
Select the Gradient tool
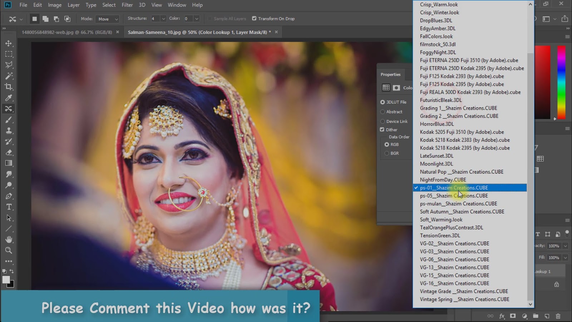9,163
